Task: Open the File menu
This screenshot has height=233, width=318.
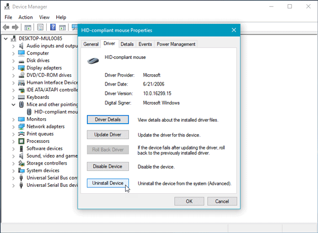Action: [x=8, y=18]
